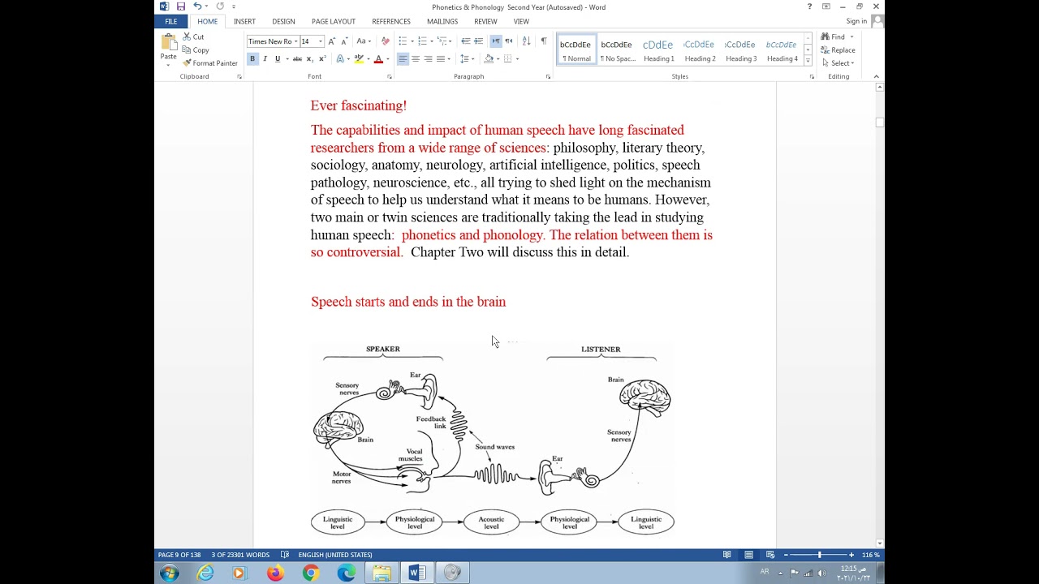Sort the selected text alphabetically
This screenshot has height=584, width=1039.
pyautogui.click(x=526, y=41)
